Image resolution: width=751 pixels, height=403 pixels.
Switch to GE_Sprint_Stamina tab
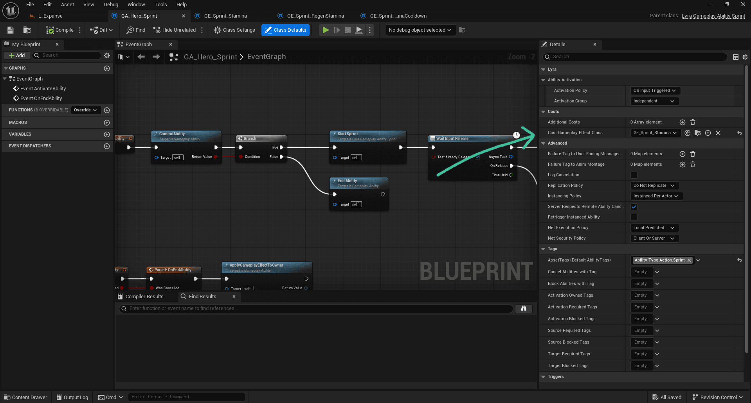[x=225, y=16]
